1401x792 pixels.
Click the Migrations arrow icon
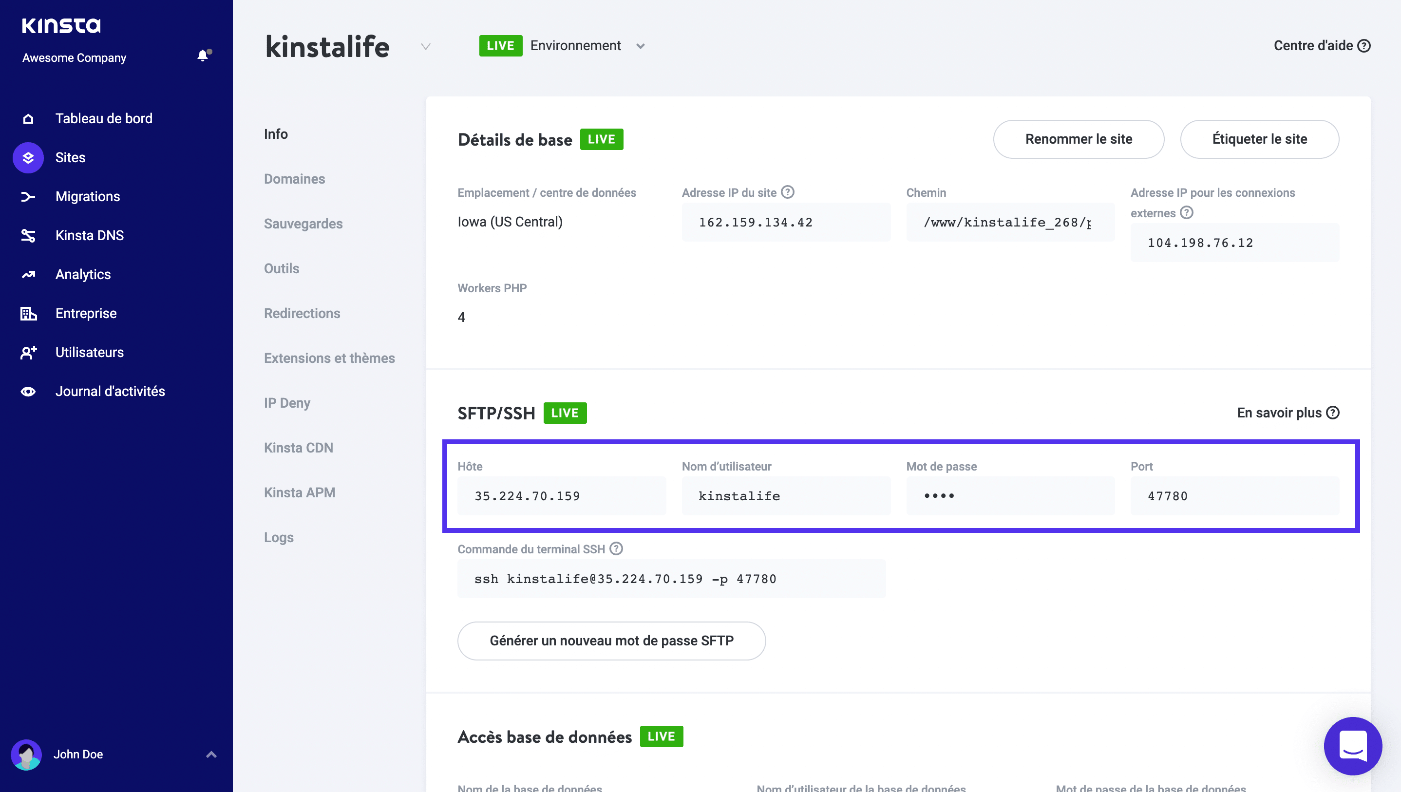click(28, 196)
